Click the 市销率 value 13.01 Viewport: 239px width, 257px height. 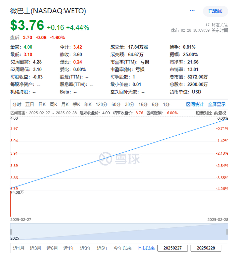pos(193,70)
